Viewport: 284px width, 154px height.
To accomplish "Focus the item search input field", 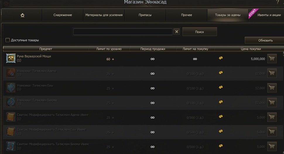I will pos(123,32).
